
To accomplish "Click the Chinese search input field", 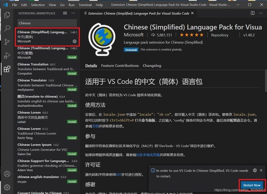I will pyautogui.click(x=47, y=23).
